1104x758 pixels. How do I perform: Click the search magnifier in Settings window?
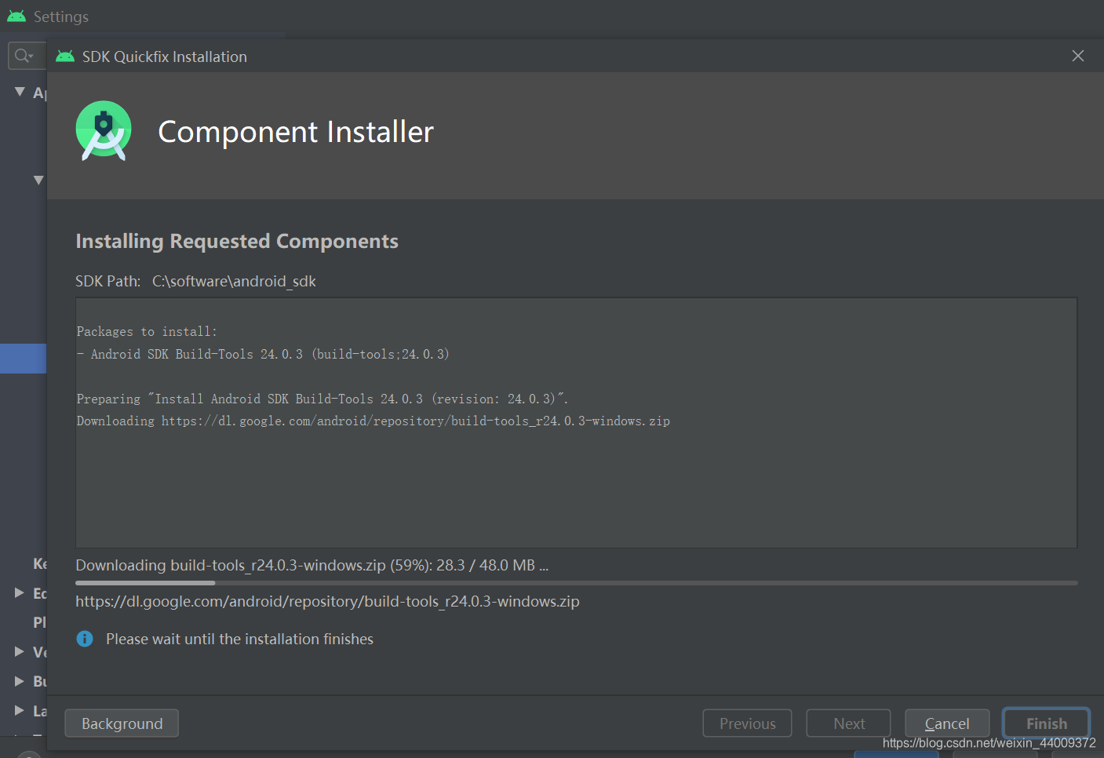tap(24, 56)
